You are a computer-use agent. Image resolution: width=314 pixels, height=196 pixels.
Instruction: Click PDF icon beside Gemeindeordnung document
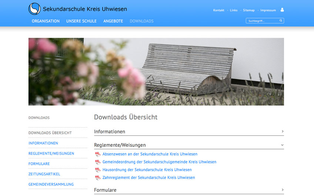pyautogui.click(x=98, y=162)
